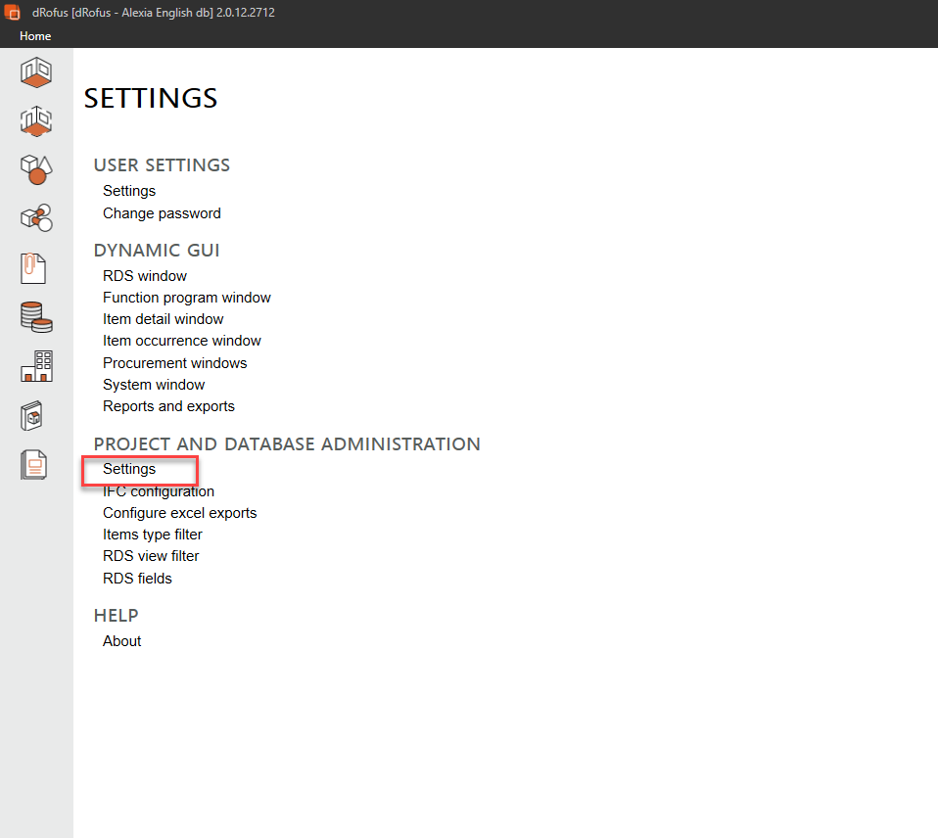This screenshot has width=938, height=838.
Task: Click About under Help
Action: tap(122, 641)
